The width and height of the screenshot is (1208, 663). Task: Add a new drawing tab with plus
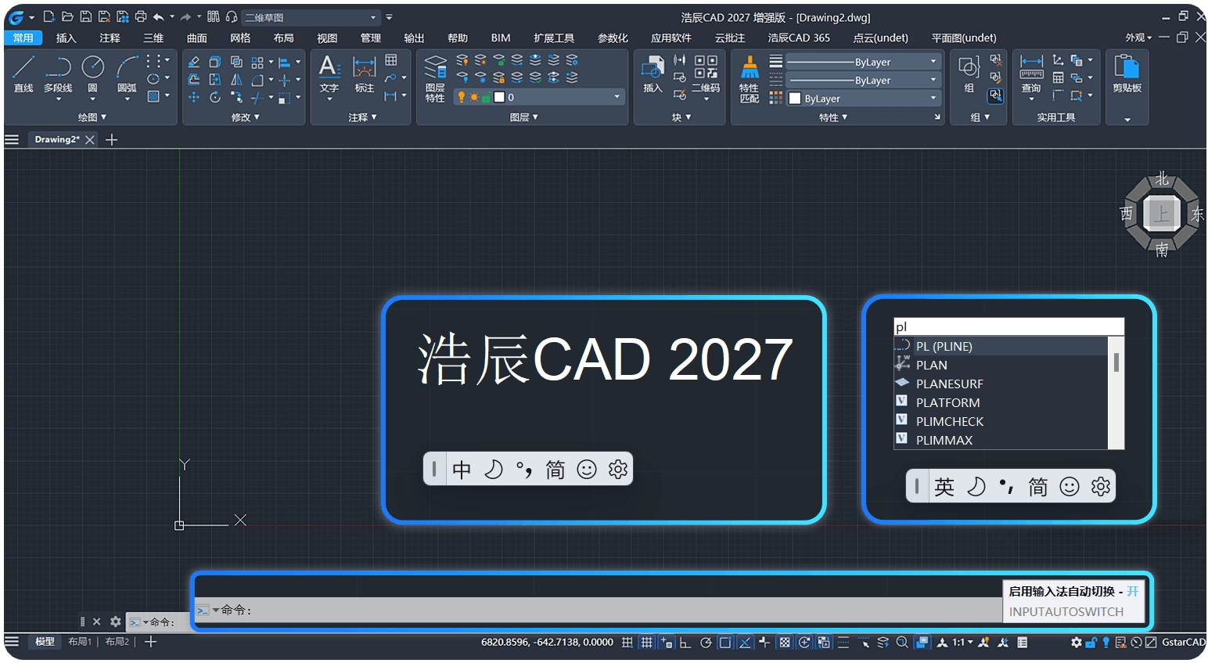pyautogui.click(x=112, y=139)
